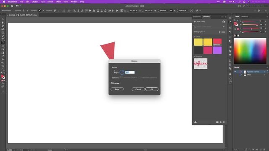269x151 pixels.
Task: Click the Spotlight search icon in menu bar
Action: click(240, 2)
